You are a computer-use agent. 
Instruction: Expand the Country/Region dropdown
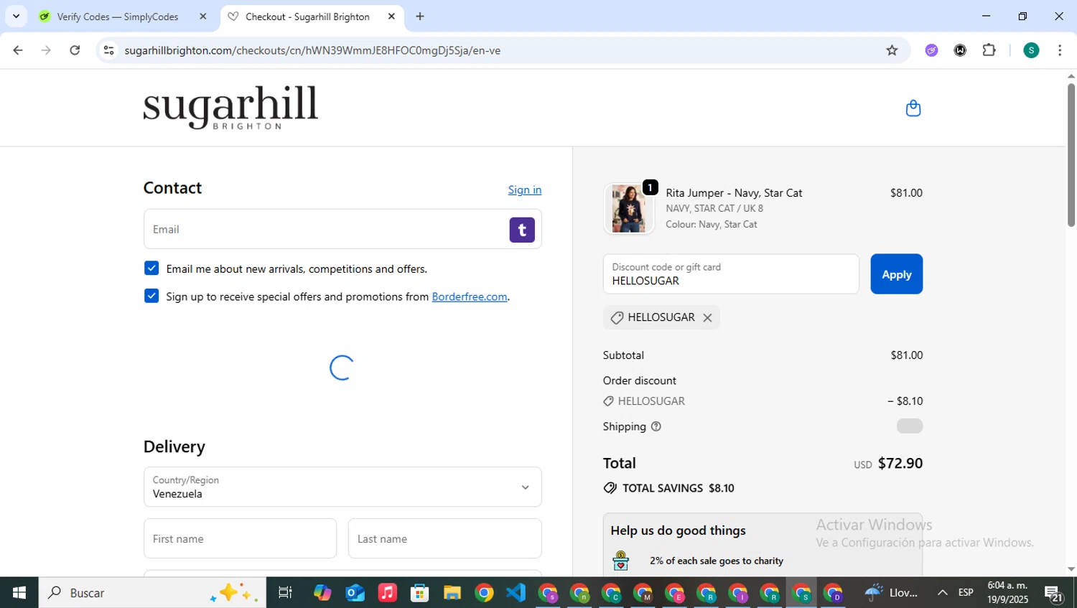click(342, 487)
